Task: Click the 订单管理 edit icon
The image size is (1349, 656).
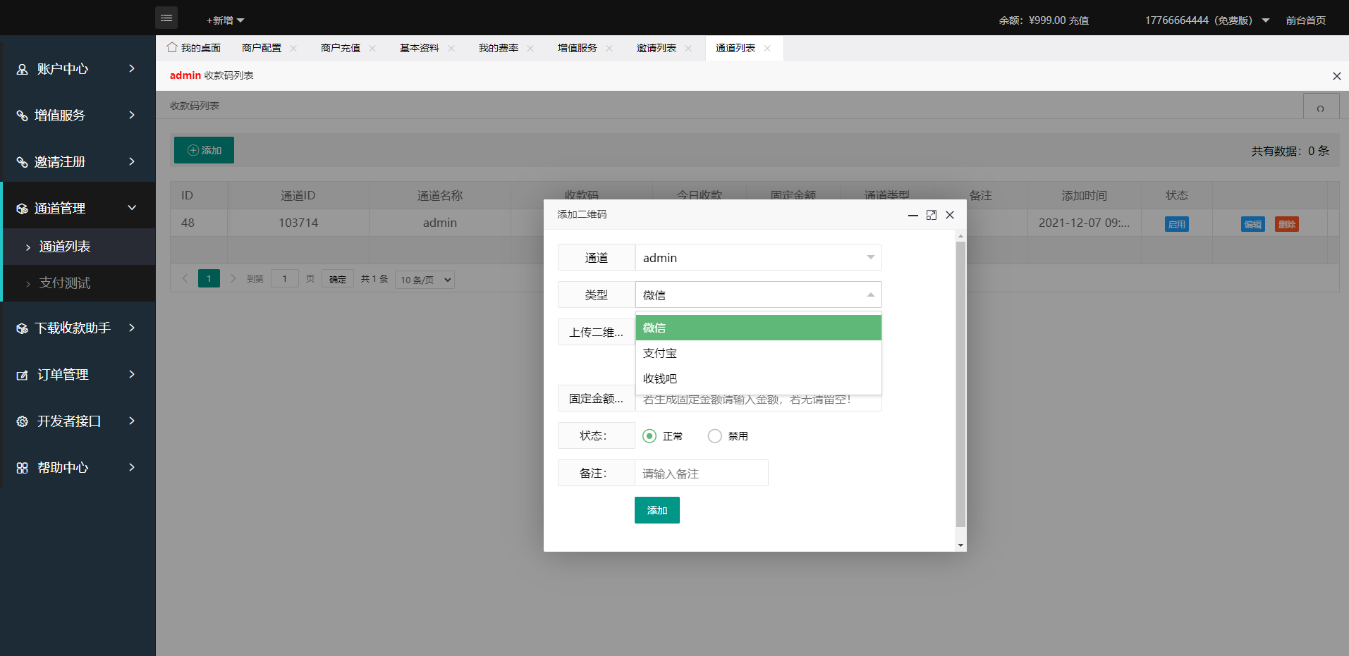Action: [x=23, y=375]
